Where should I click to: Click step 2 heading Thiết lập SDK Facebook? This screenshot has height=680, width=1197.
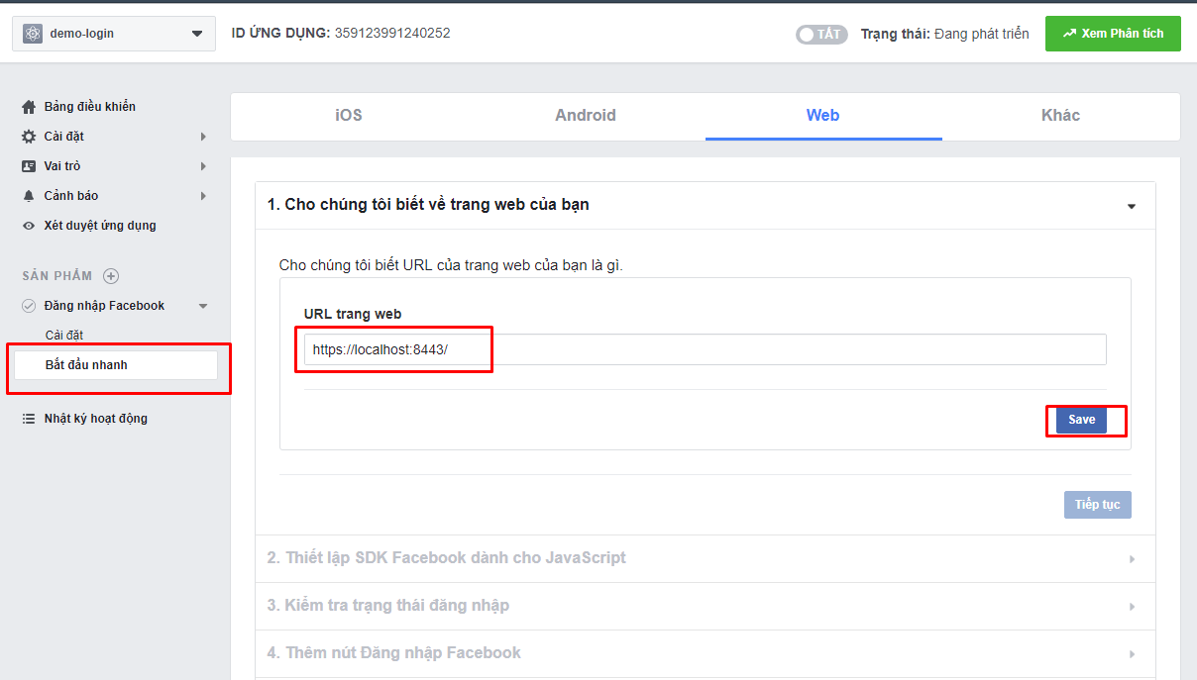point(447,557)
